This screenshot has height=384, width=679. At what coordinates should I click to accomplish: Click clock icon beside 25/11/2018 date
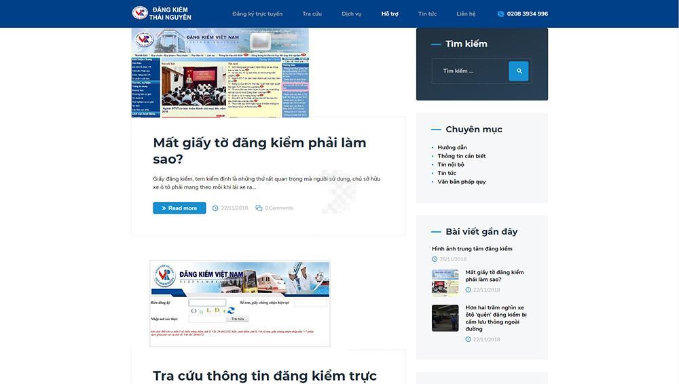tap(435, 259)
